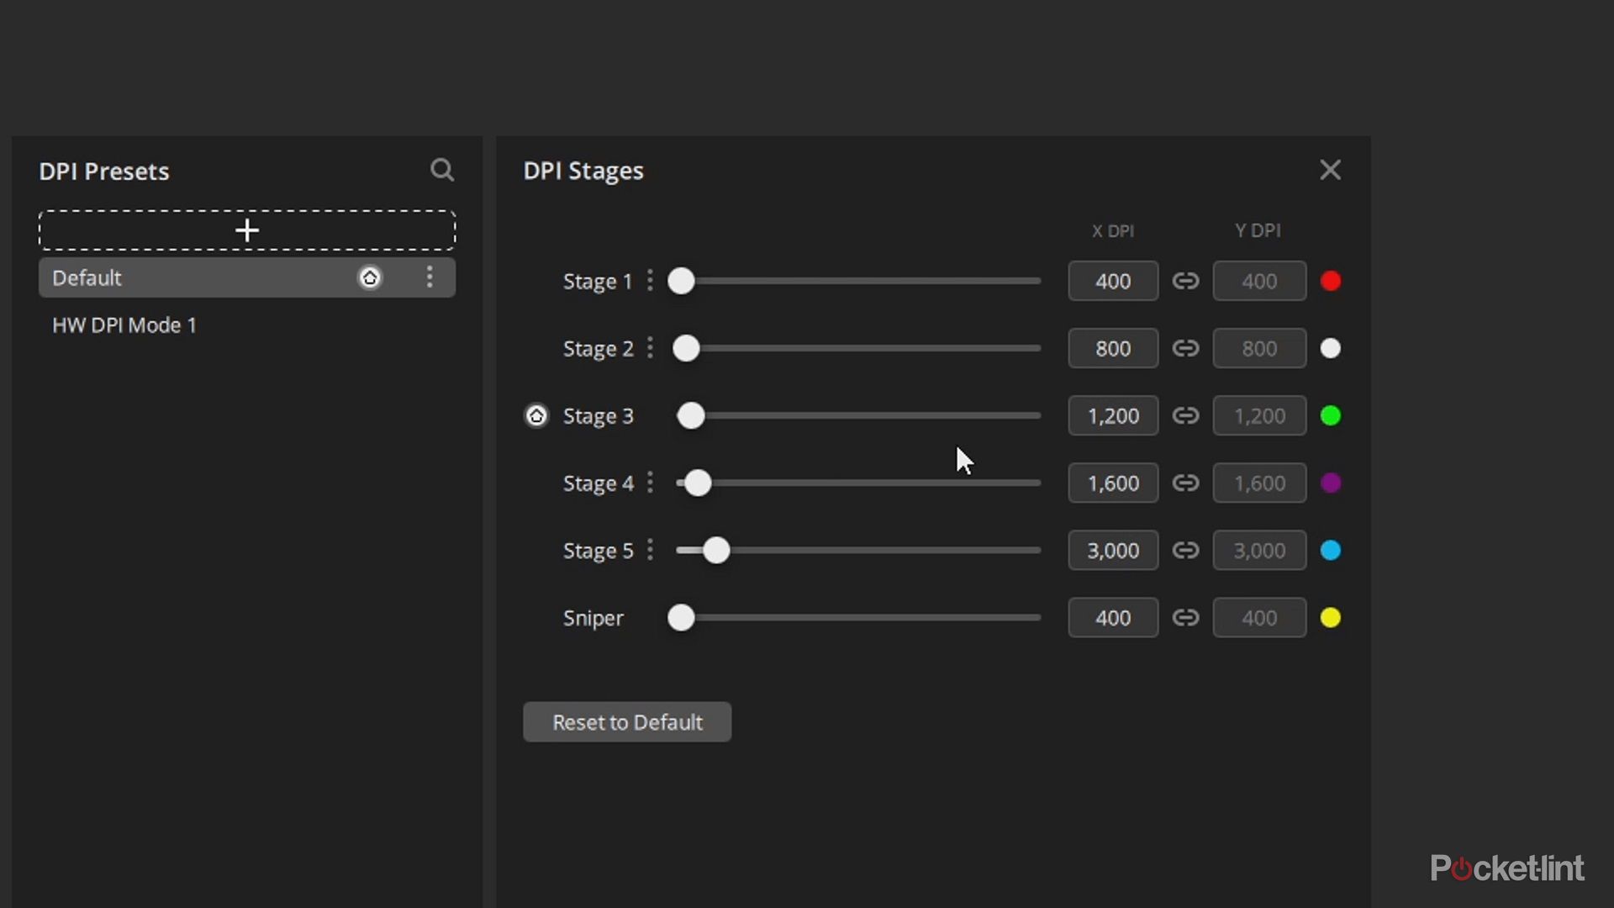Click the yellow Sniper color indicator
The image size is (1614, 908).
click(1331, 618)
